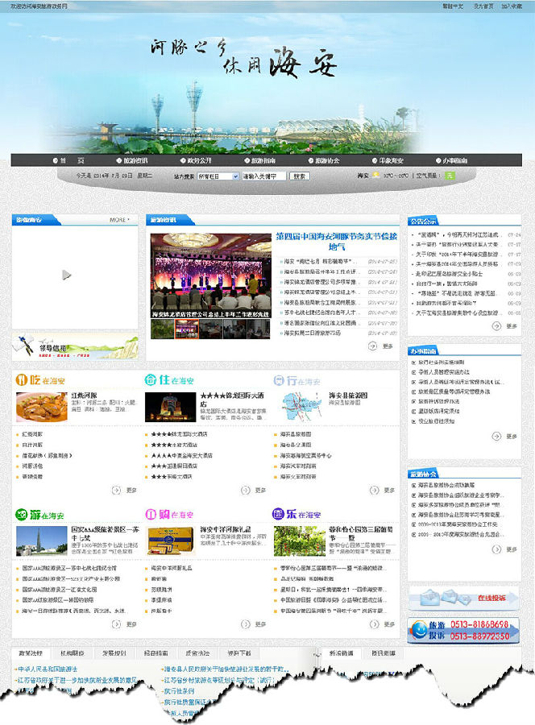Screen dimensions: 535x725
Task: Click the green icon of 游在海安
Action: point(21,514)
